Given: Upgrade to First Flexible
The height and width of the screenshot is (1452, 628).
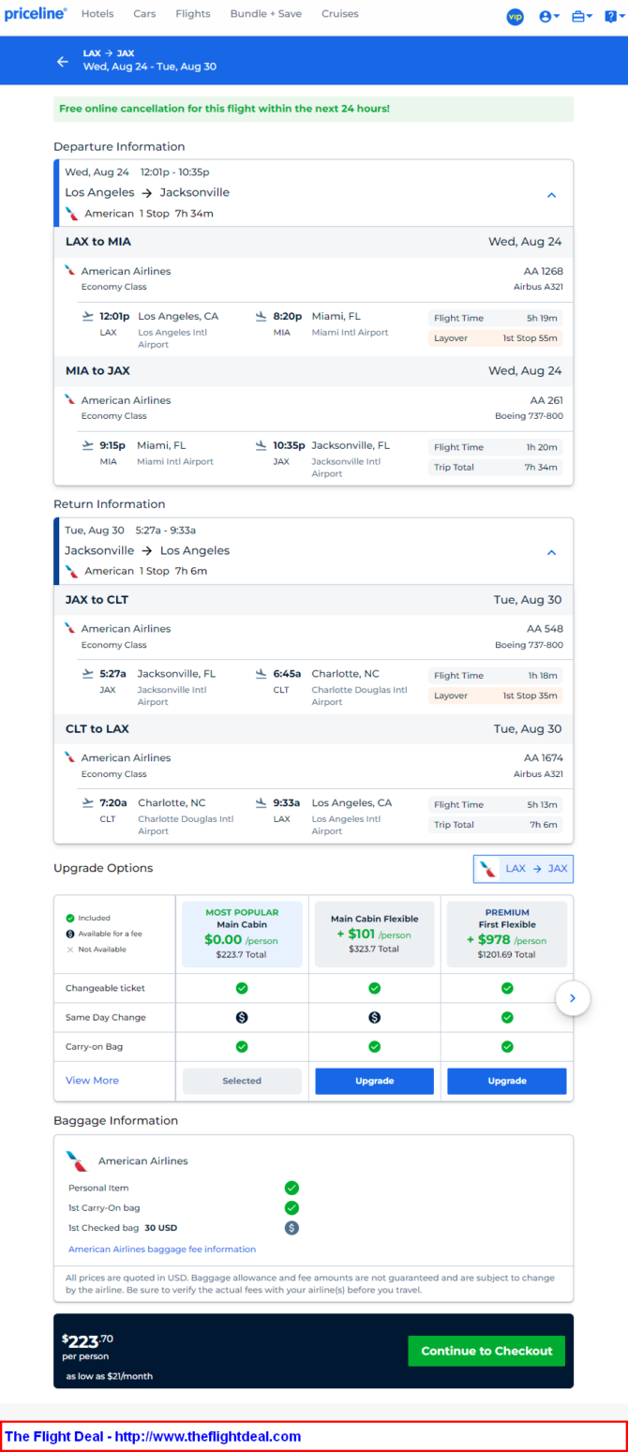Looking at the screenshot, I should pos(507,1081).
